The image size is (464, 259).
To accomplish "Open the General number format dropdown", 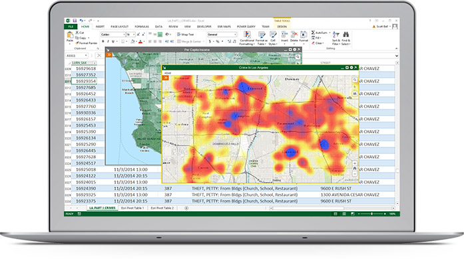I will pyautogui.click(x=222, y=35).
